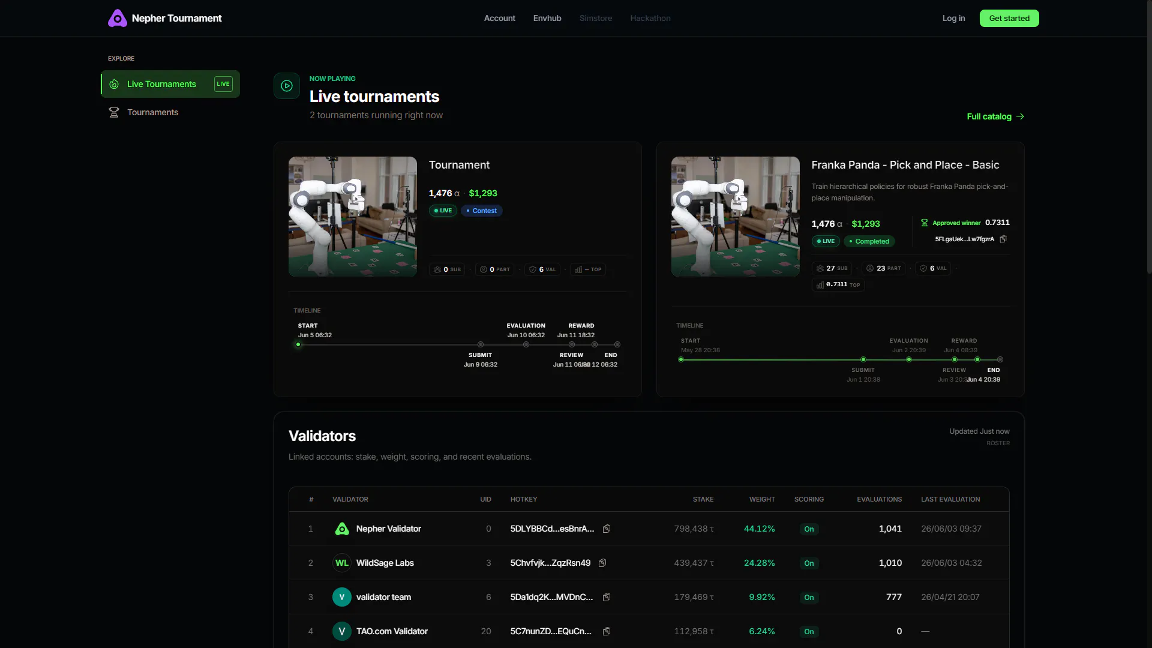
Task: Toggle the Nepher Validator scoring On badge
Action: (x=809, y=529)
